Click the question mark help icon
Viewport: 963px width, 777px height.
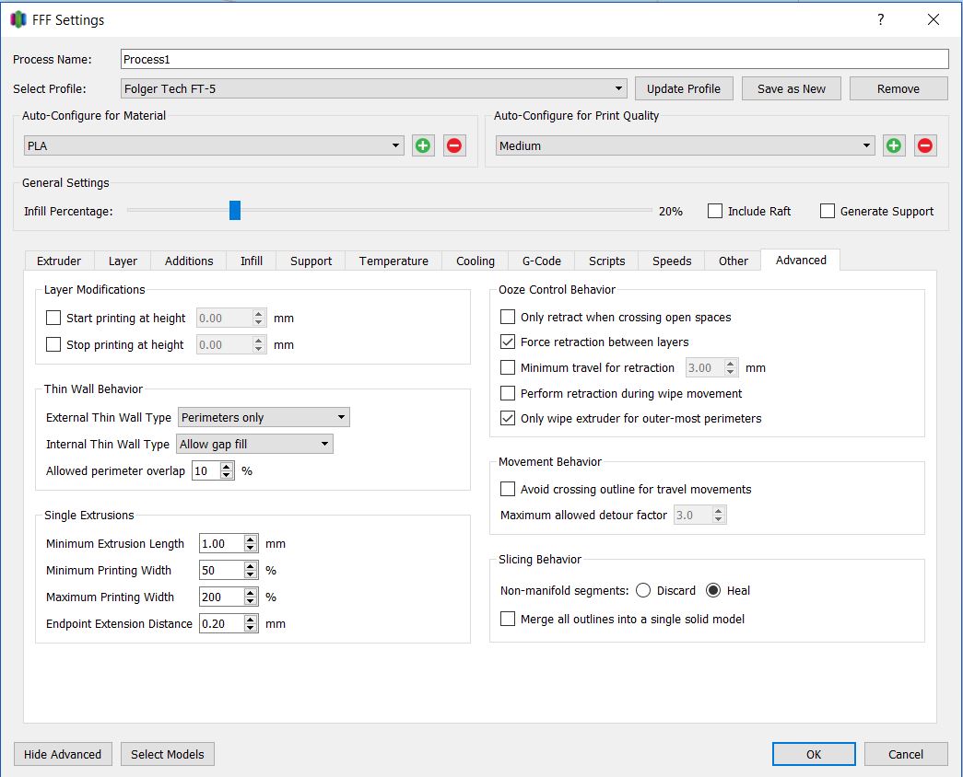pos(881,19)
